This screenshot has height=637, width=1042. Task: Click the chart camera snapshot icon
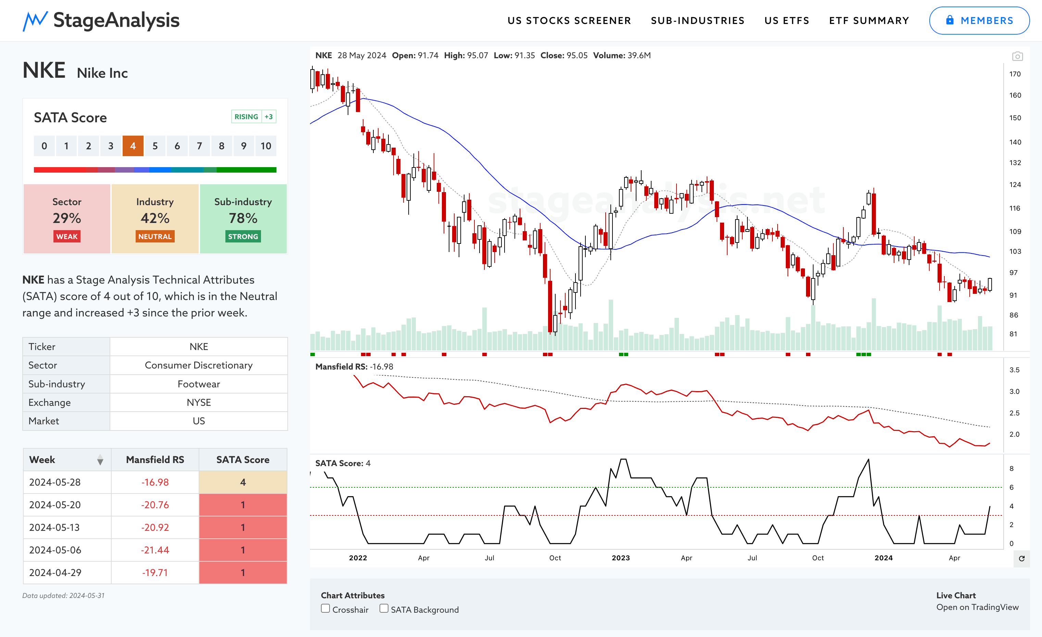1017,56
